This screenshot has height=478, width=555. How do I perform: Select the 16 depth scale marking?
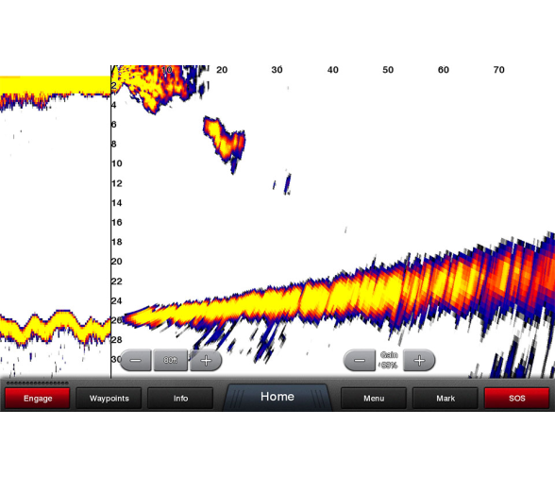(117, 222)
